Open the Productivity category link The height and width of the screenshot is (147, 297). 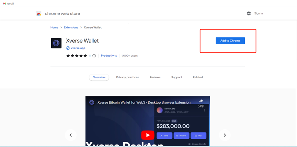coord(109,56)
